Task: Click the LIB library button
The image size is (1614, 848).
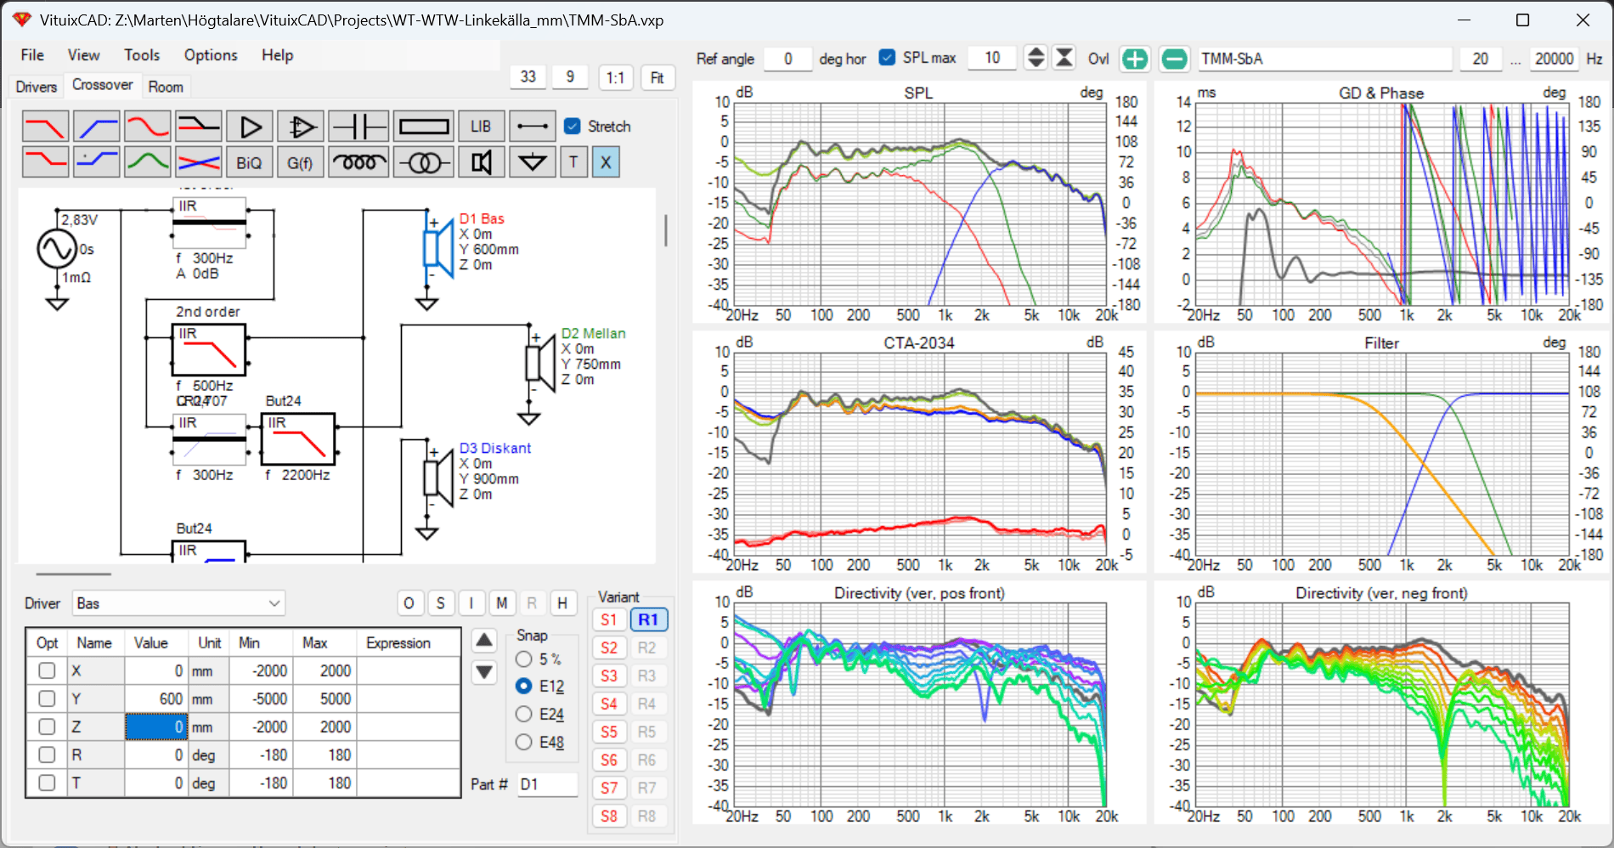Action: click(x=481, y=127)
